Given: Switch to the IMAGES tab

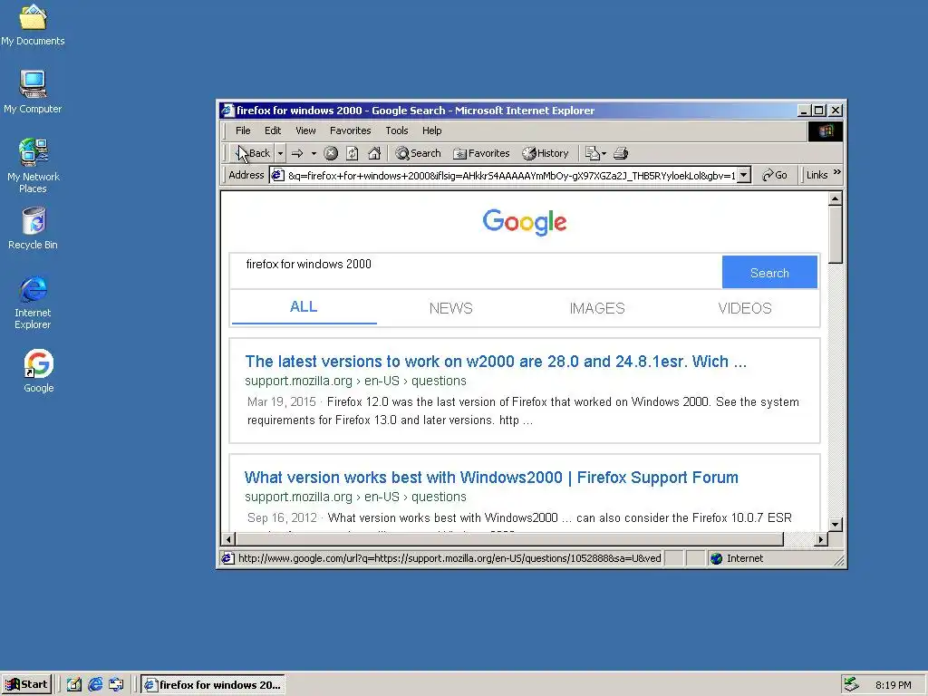Looking at the screenshot, I should 597,308.
